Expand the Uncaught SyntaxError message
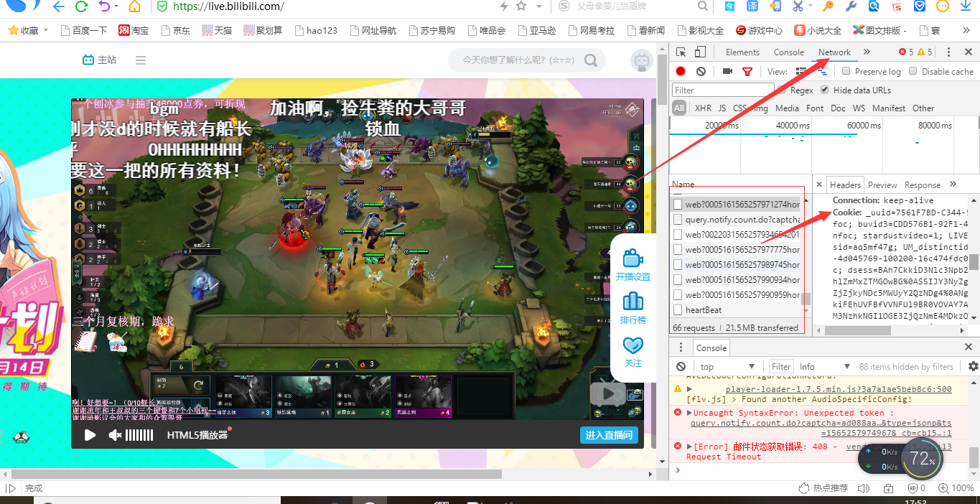 click(689, 413)
